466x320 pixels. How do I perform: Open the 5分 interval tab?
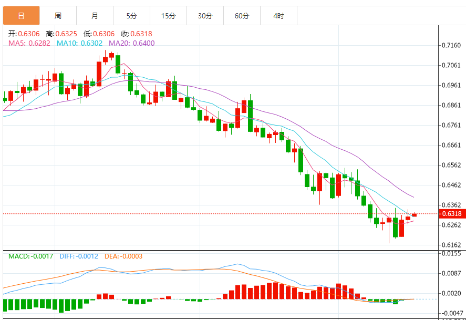[x=132, y=16]
